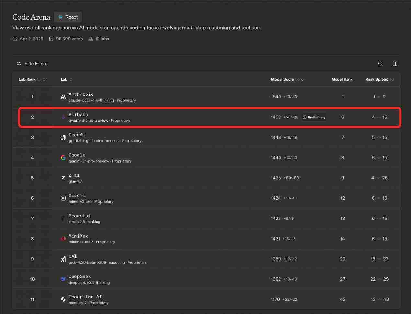Click the Preliminary badge on Alibaba
The height and width of the screenshot is (314, 411).
pyautogui.click(x=314, y=117)
